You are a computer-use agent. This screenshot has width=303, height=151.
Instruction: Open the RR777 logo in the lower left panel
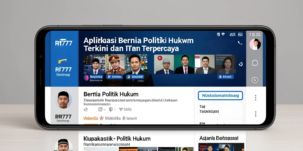coord(63,116)
